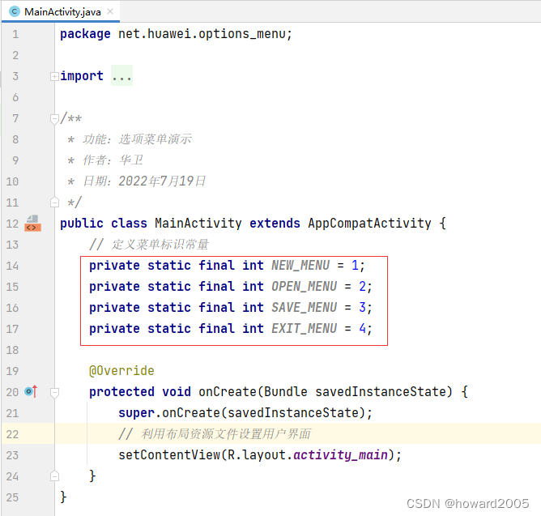This screenshot has width=541, height=516.
Task: Click the comment on line 13
Action: [149, 245]
